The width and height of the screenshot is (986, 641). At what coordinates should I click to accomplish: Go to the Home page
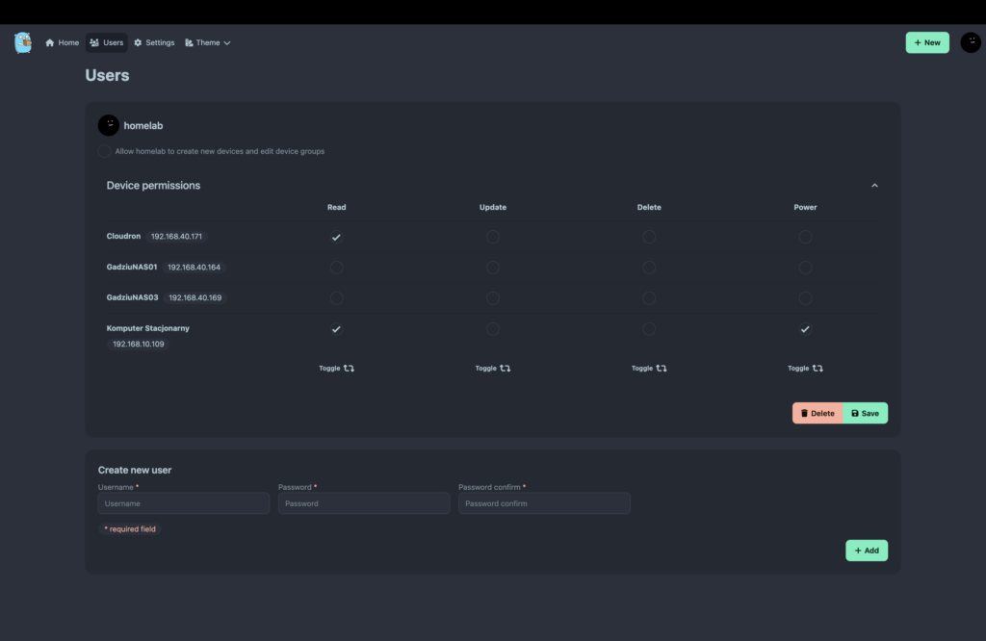tap(62, 42)
